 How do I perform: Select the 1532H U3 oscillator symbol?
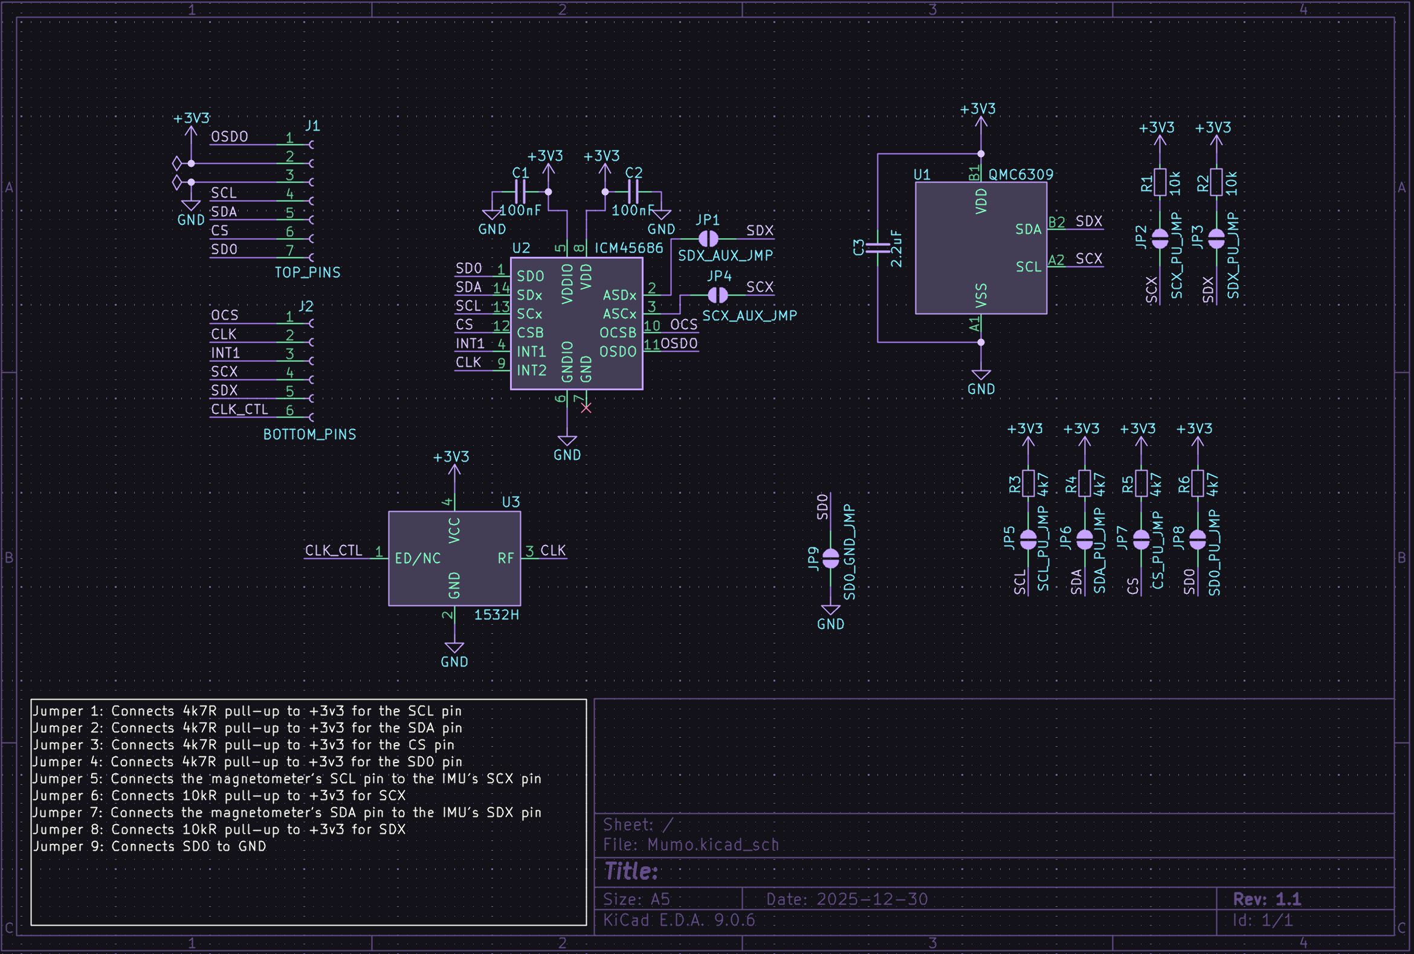[x=454, y=558]
